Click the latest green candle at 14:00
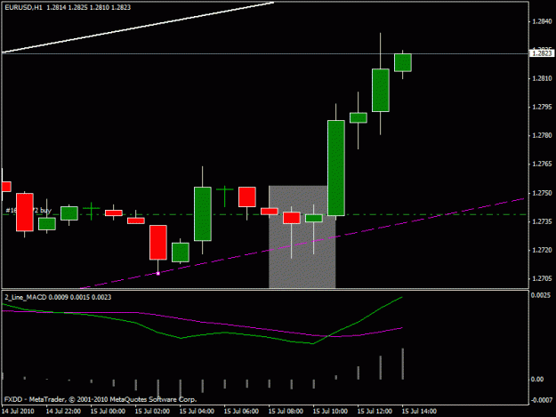The width and height of the screenshot is (556, 417). [403, 63]
